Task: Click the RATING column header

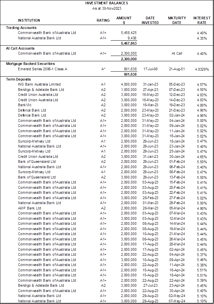Action: [x=103, y=20]
